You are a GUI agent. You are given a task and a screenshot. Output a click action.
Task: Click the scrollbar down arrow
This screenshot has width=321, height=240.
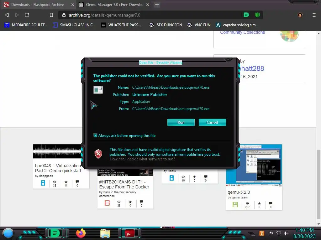[318, 224]
